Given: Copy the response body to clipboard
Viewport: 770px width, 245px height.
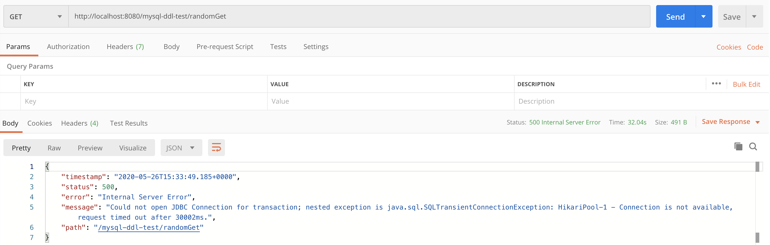Looking at the screenshot, I should coord(738,147).
